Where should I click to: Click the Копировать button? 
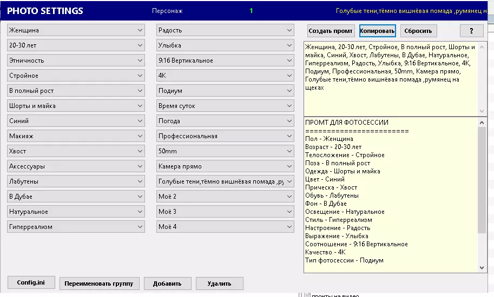coord(378,31)
